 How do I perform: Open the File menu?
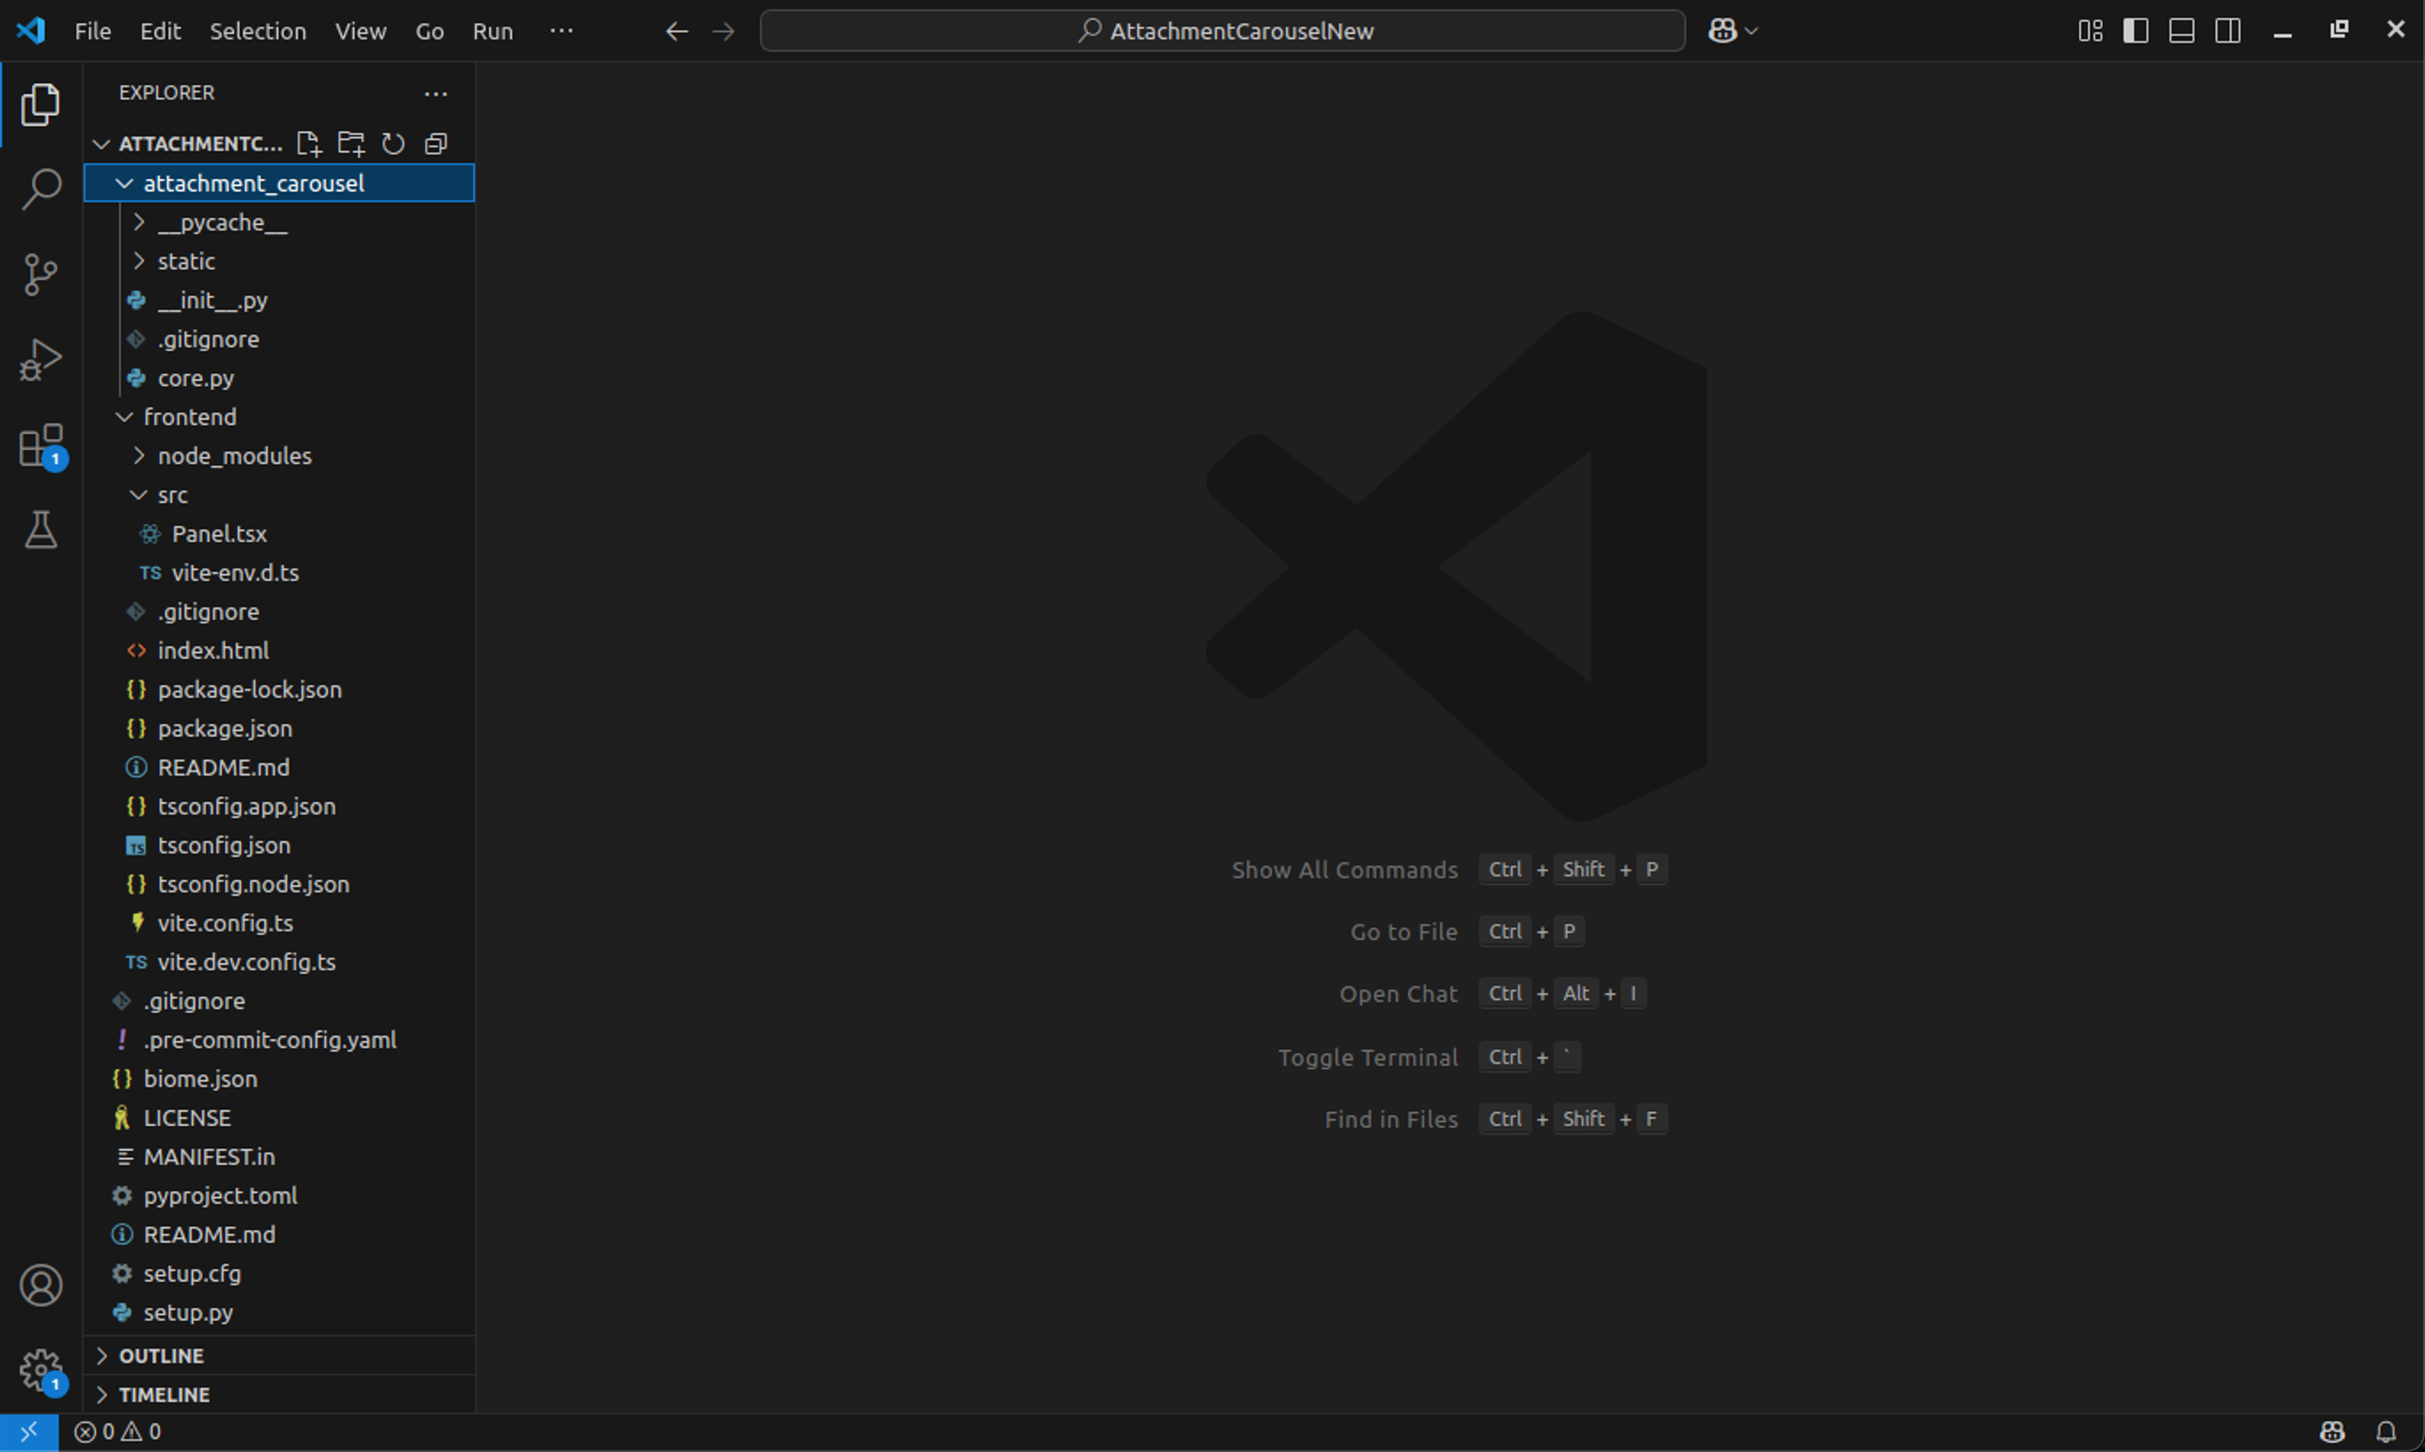[x=91, y=30]
